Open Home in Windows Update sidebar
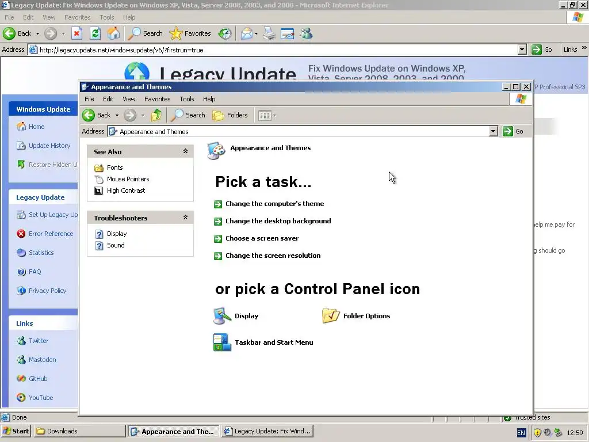589x442 pixels. click(x=31, y=127)
